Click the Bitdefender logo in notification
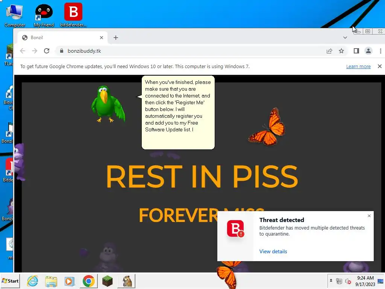 click(235, 228)
